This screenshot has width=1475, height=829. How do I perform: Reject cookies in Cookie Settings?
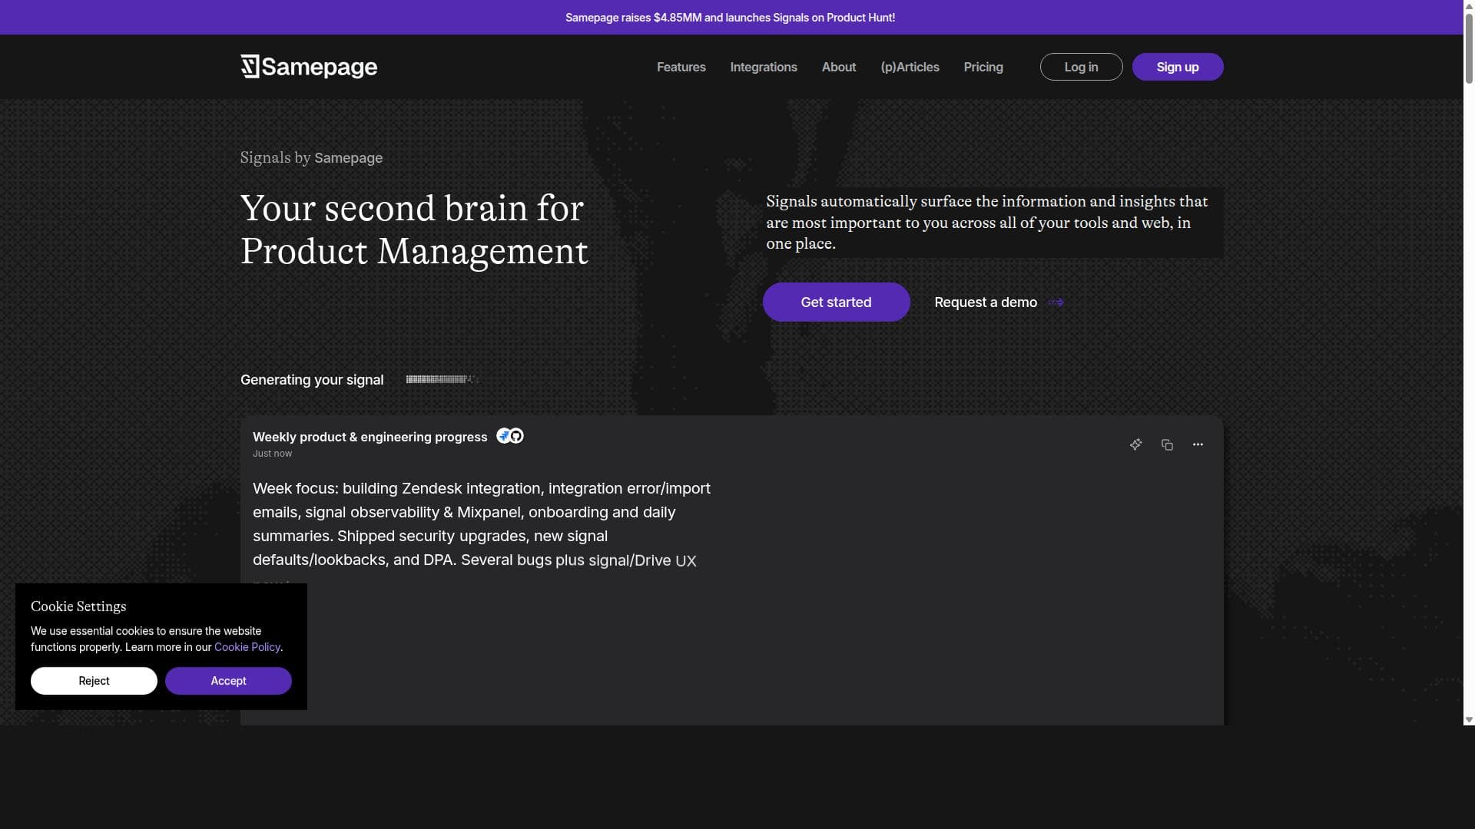click(94, 681)
